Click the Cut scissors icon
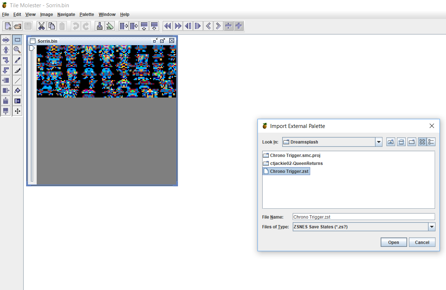The image size is (446, 290). [x=41, y=26]
